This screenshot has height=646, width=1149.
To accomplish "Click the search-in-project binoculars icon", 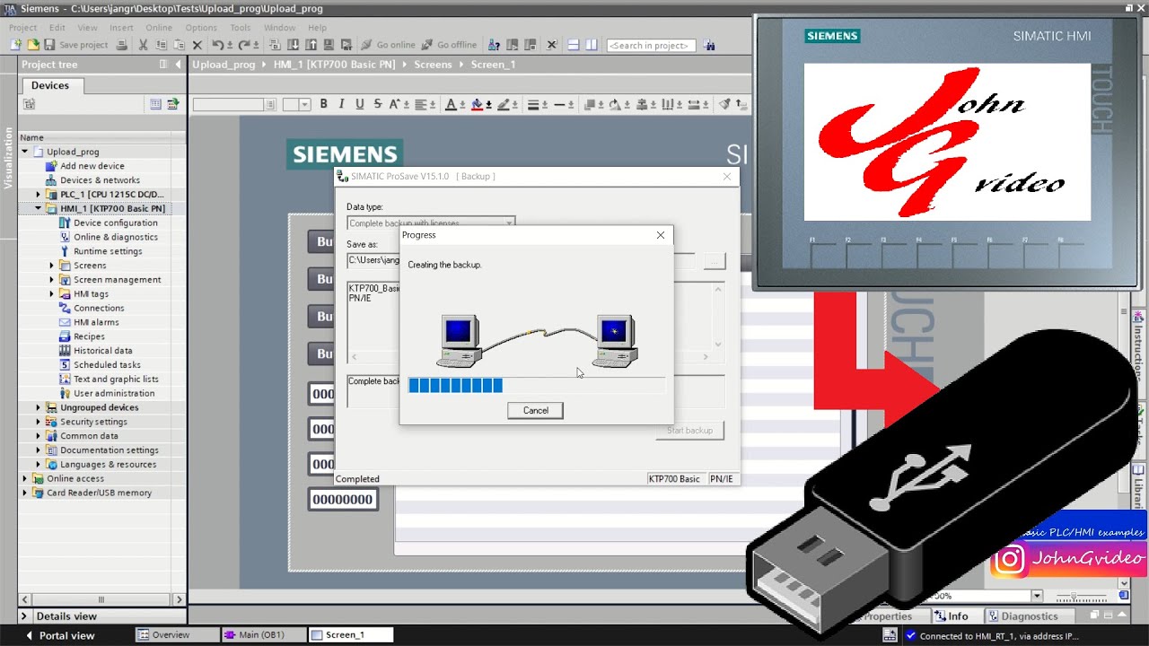I will click(709, 45).
